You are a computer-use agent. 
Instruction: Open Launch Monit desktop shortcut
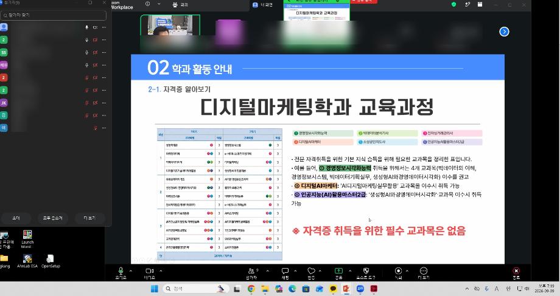pyautogui.click(x=27, y=239)
